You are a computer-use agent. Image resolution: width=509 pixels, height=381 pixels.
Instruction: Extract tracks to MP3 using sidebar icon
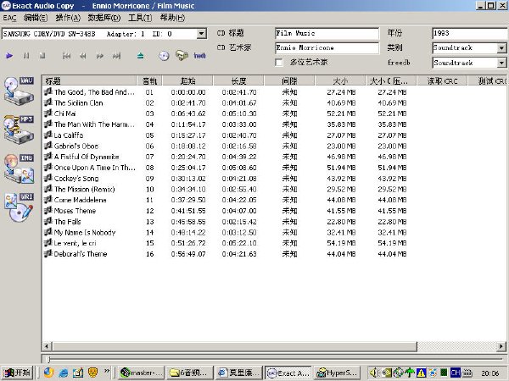click(x=19, y=130)
